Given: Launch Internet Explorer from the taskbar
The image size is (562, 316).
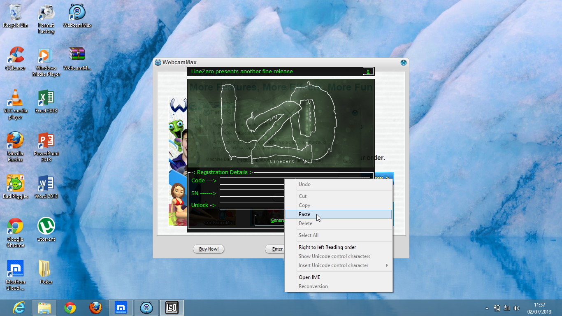Looking at the screenshot, I should (19, 308).
